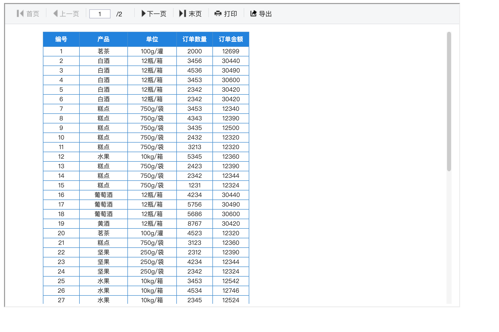The image size is (499, 332).
Task: Select unit 12瓶/箱 in row 2
Action: tap(152, 61)
